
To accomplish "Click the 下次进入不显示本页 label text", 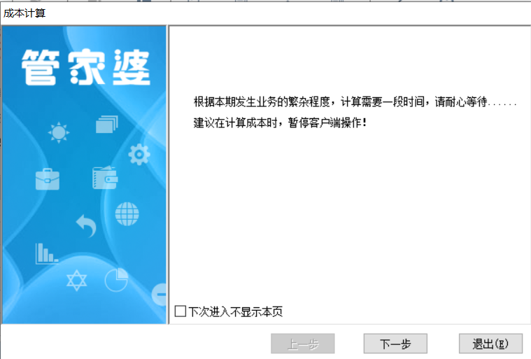I will tap(235, 311).
